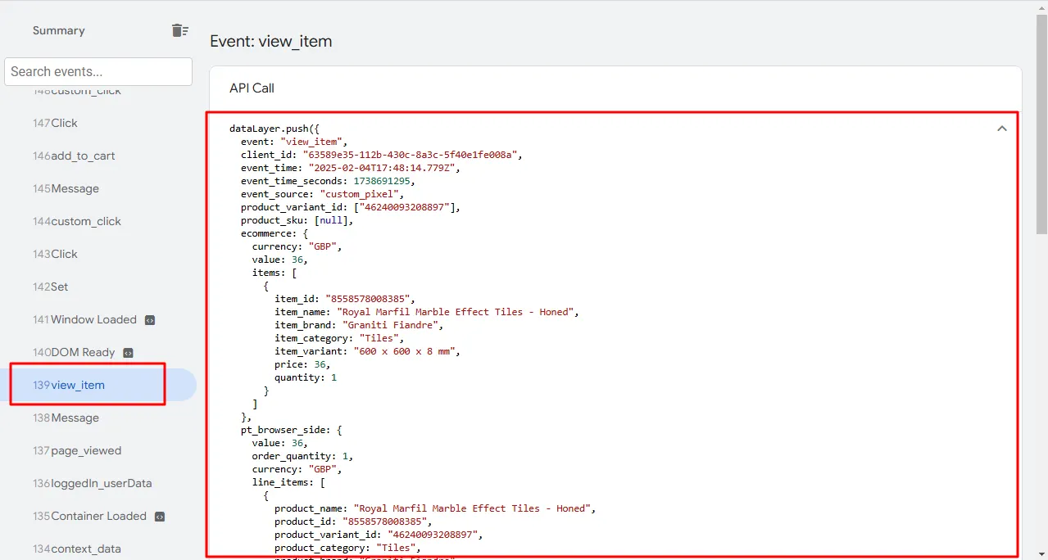Collapse the API Call code block
1048x560 pixels.
coord(1001,129)
